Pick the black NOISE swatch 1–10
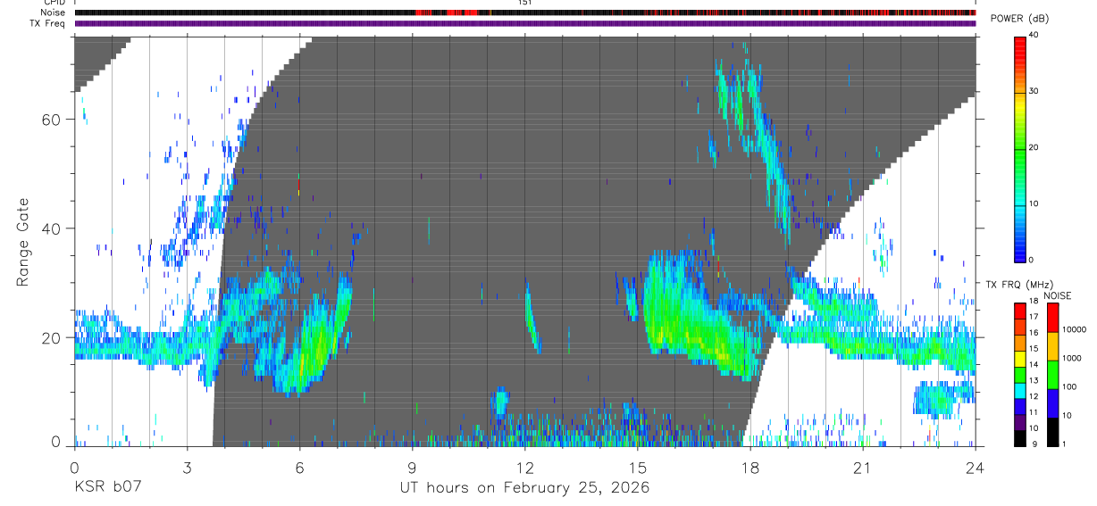The height and width of the screenshot is (506, 1097). click(x=1052, y=431)
